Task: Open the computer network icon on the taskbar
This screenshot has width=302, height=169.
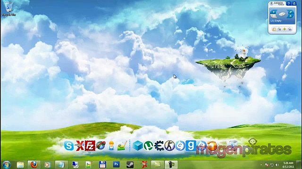Action: coord(75,165)
